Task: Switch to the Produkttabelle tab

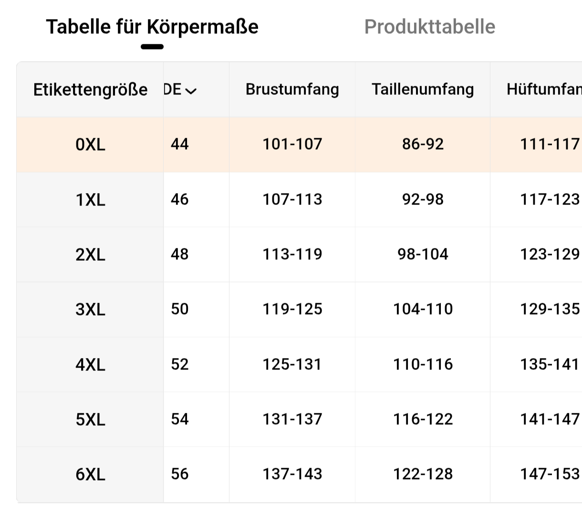Action: click(x=429, y=27)
